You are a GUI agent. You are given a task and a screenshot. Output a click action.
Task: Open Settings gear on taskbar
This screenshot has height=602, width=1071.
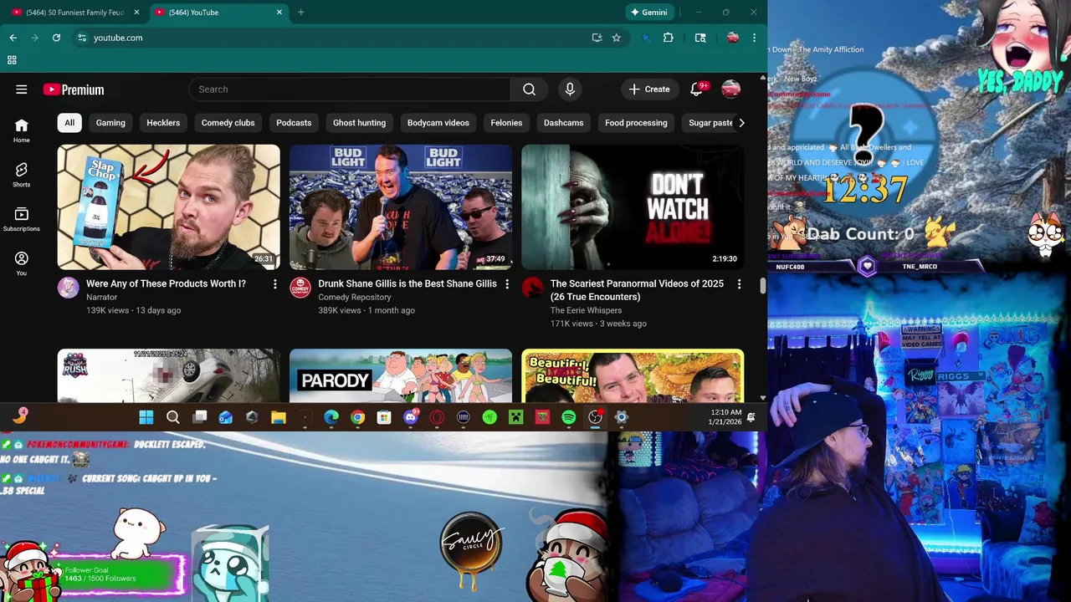click(x=621, y=417)
